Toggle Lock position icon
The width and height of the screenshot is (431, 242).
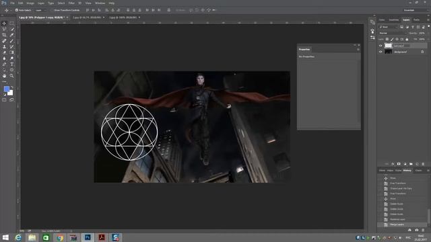(397, 39)
